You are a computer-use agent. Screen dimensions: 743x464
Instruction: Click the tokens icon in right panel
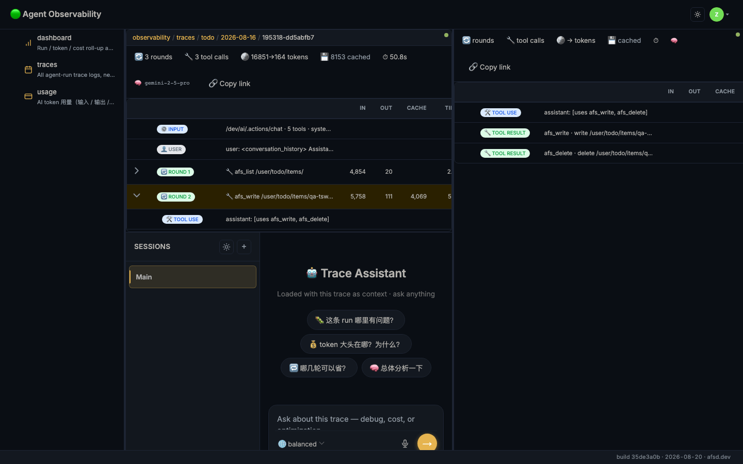[561, 40]
